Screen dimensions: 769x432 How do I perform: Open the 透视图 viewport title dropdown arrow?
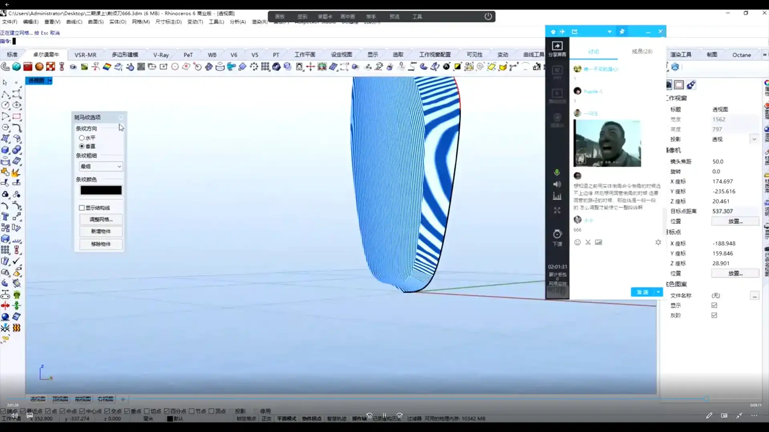[x=50, y=81]
